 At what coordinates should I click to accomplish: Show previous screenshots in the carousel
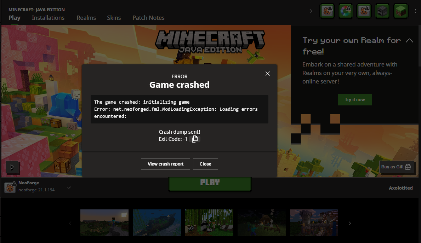tap(70, 223)
